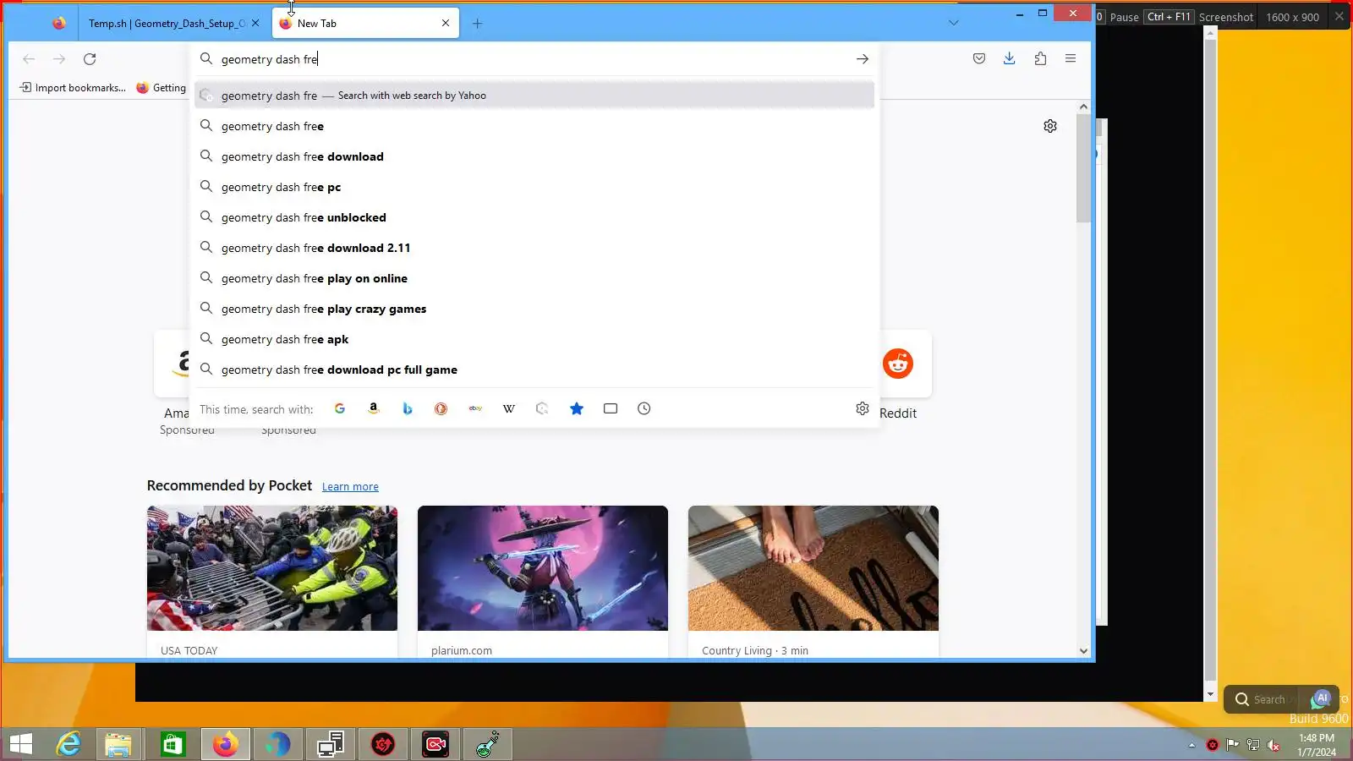
Task: Open New Tab page personalize gear
Action: pyautogui.click(x=1050, y=126)
